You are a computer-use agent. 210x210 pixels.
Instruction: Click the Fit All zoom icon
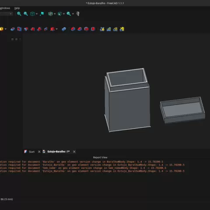(x=19, y=14)
